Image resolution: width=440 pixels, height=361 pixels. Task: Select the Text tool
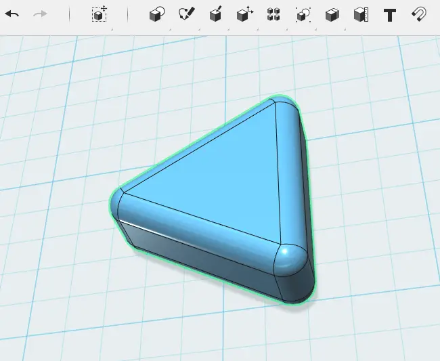tap(390, 15)
